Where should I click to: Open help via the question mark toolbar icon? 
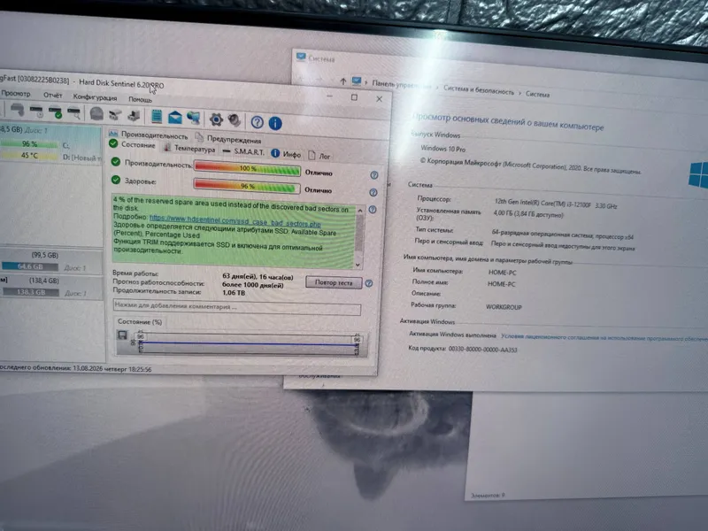(258, 122)
